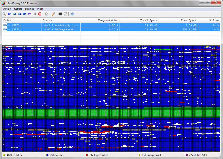This screenshot has width=223, height=159.
Task: Open the Report menu
Action: pos(18,9)
